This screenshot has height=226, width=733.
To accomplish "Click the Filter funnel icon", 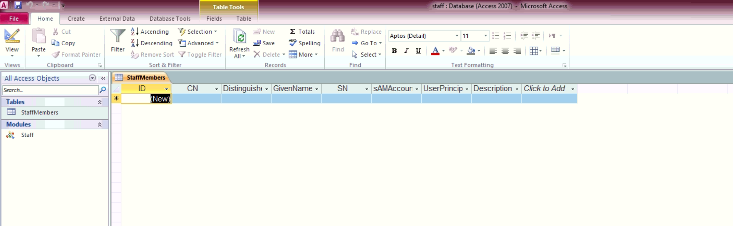I will (x=118, y=36).
